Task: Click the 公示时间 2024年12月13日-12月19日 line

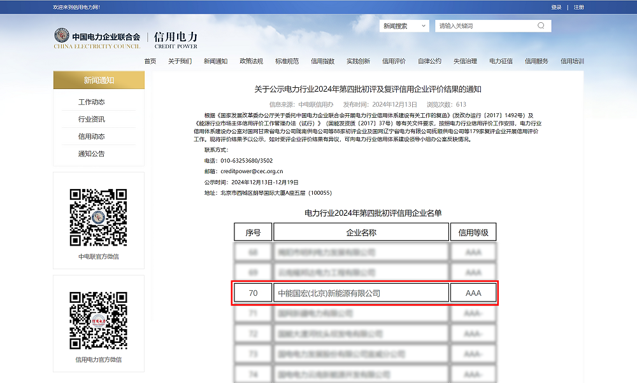Action: [x=252, y=182]
